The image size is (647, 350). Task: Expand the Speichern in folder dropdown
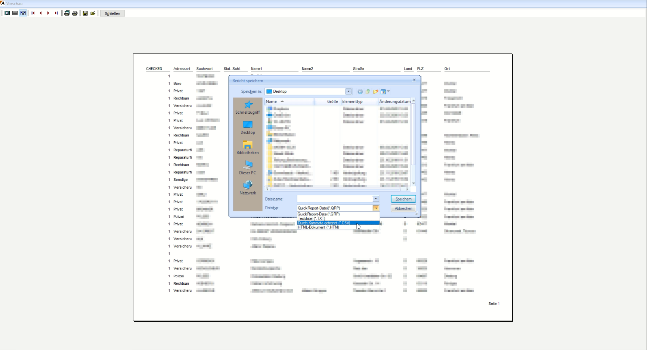[x=349, y=91]
